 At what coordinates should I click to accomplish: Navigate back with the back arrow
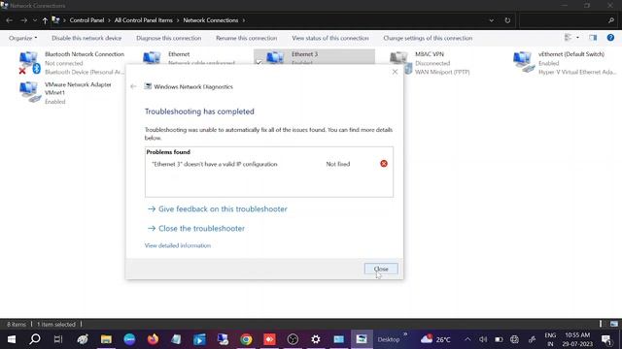[10, 20]
